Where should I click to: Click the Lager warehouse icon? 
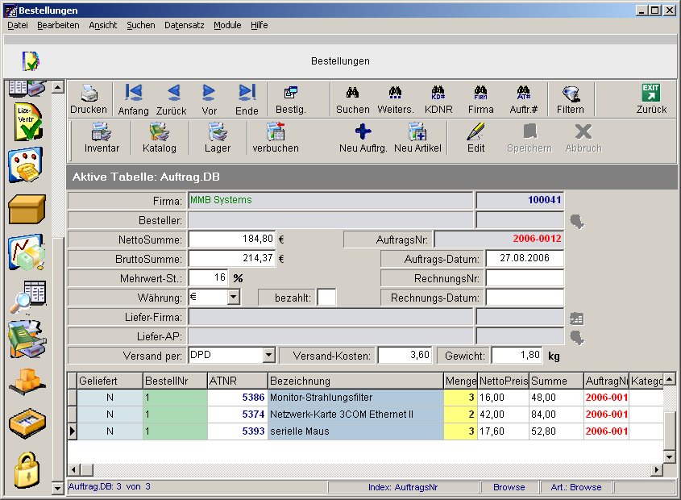point(217,132)
